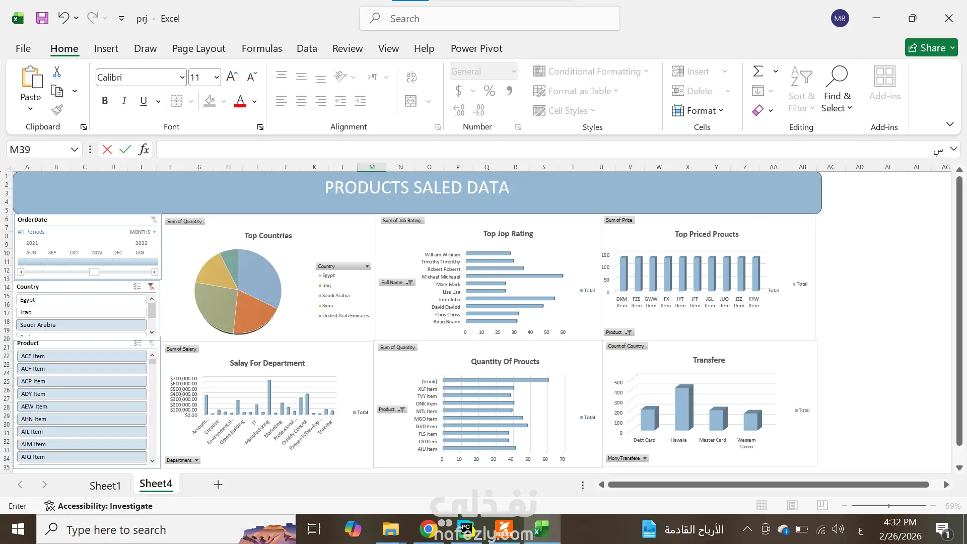The height and width of the screenshot is (544, 967).
Task: Apply Bold formatting
Action: 105,101
